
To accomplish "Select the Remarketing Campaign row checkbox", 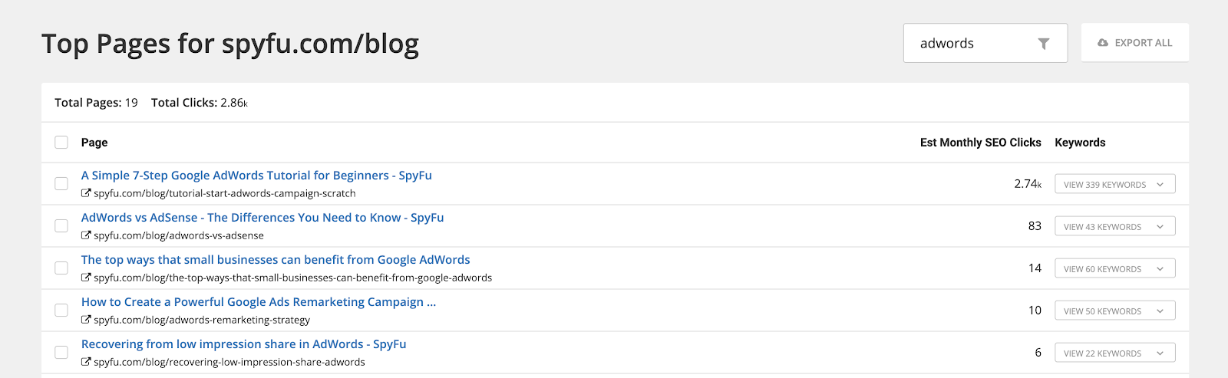I will pos(61,311).
